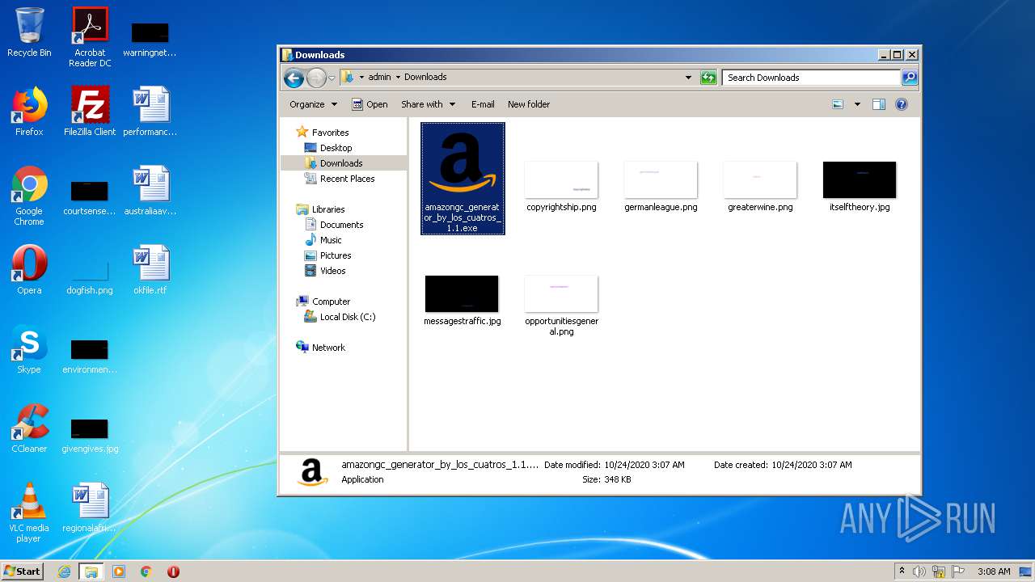Launch Chrome from the taskbar

point(146,571)
